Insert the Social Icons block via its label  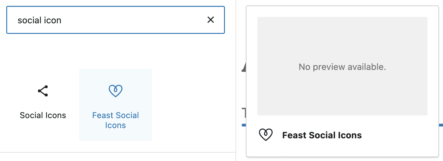(x=43, y=115)
